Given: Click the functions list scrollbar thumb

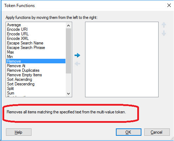Looking at the screenshot, I should (x=69, y=51).
